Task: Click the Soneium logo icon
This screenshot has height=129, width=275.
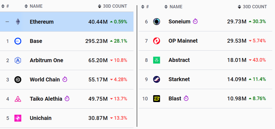Action: pos(156,21)
